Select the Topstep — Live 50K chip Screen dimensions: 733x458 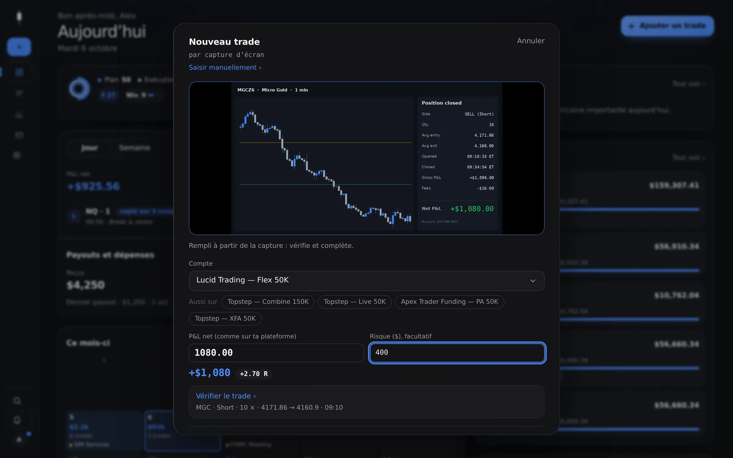[x=355, y=302]
